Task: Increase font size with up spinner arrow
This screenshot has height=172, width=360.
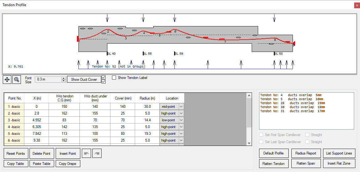Action: coord(64,78)
